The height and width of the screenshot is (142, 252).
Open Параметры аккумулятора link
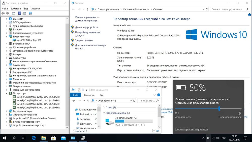coord(192,129)
